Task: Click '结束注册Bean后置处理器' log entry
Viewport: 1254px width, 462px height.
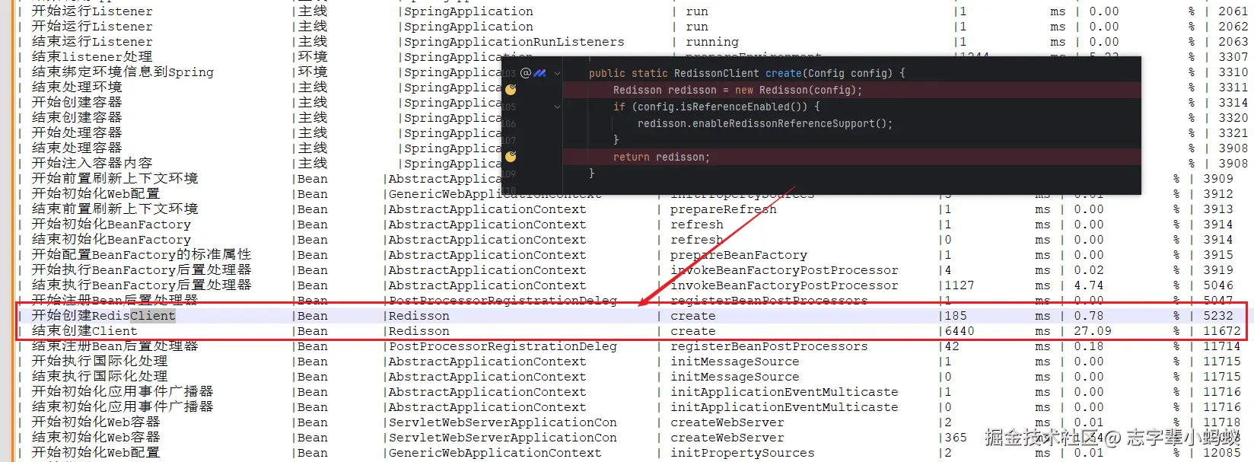Action: [115, 346]
